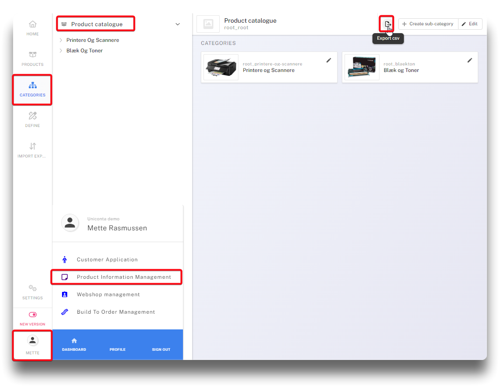Collapse the Product catalogue dropdown chevron
This screenshot has height=387, width=500.
coord(178,24)
